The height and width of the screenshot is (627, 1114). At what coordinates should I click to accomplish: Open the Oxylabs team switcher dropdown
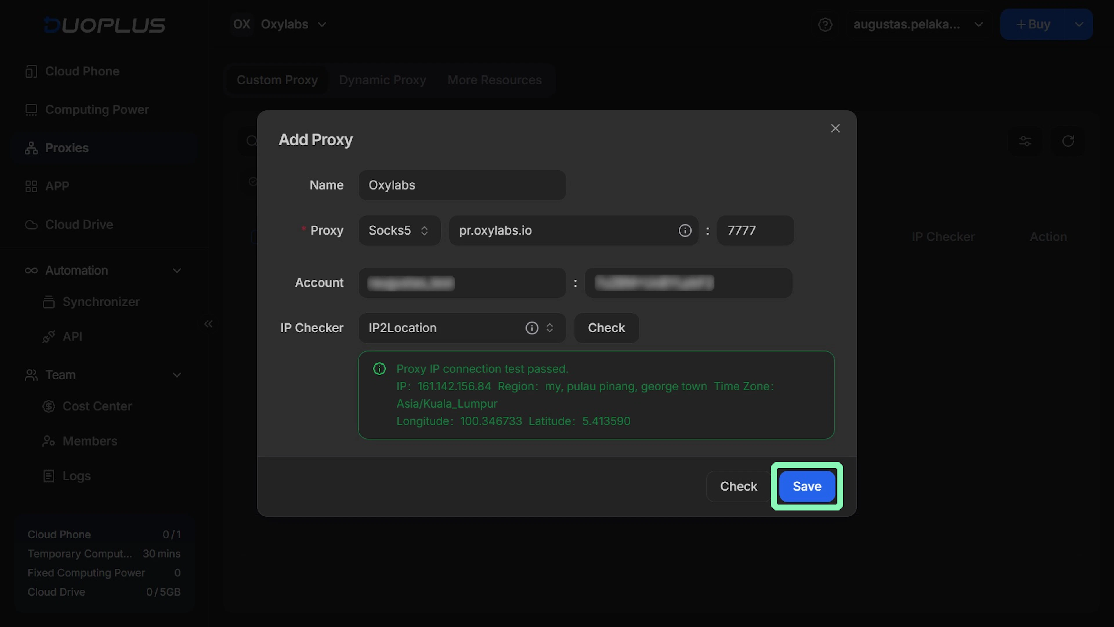280,24
